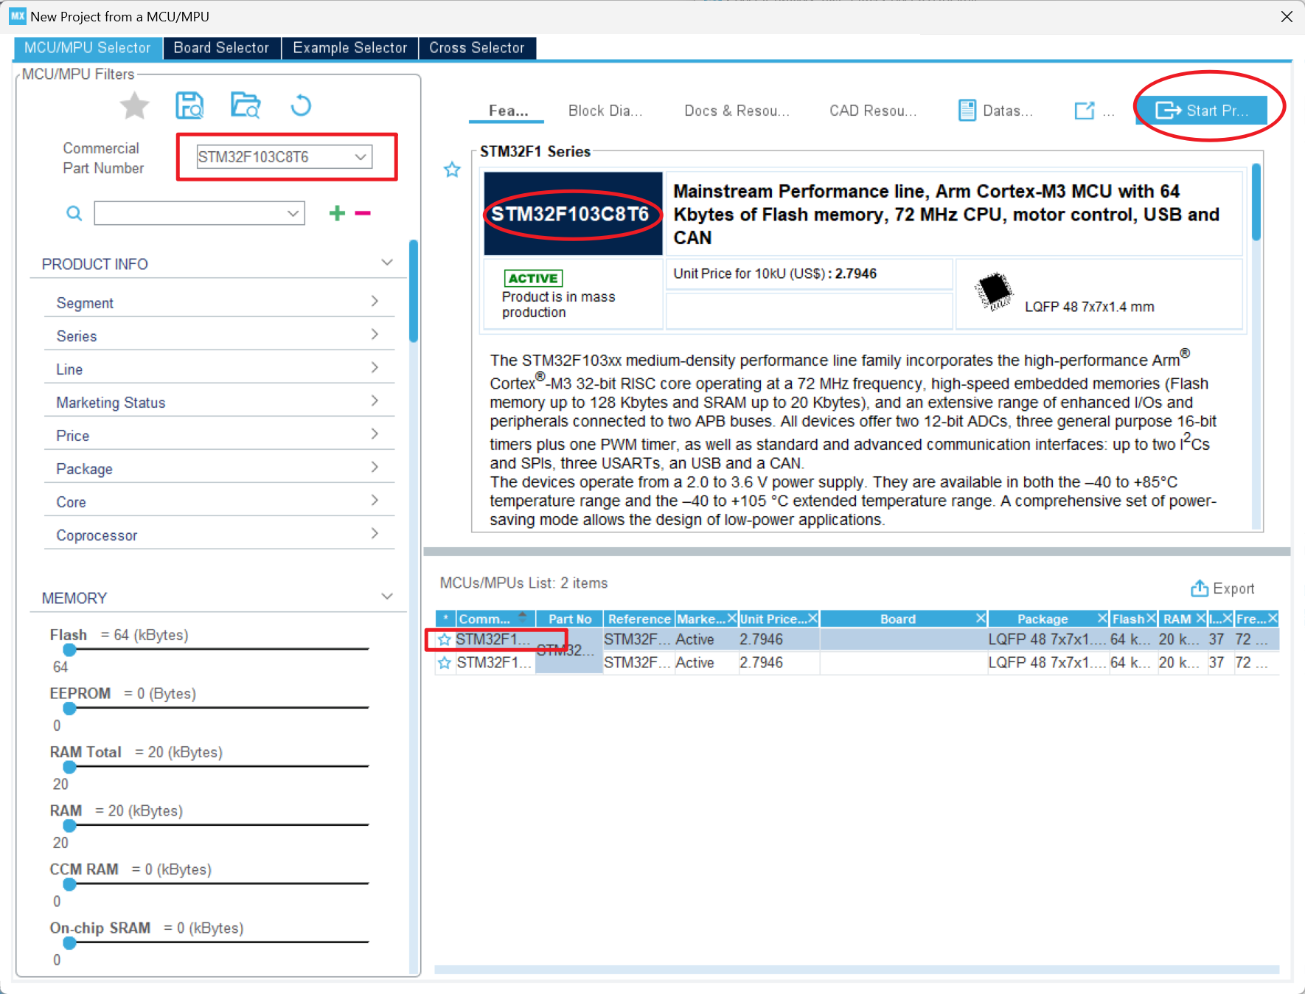This screenshot has height=994, width=1305.
Task: Remove the RAM column with X
Action: coord(1200,618)
